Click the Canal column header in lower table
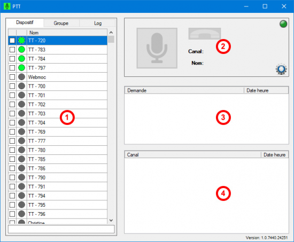Screen dimensions: 294x242 [x=193, y=155]
